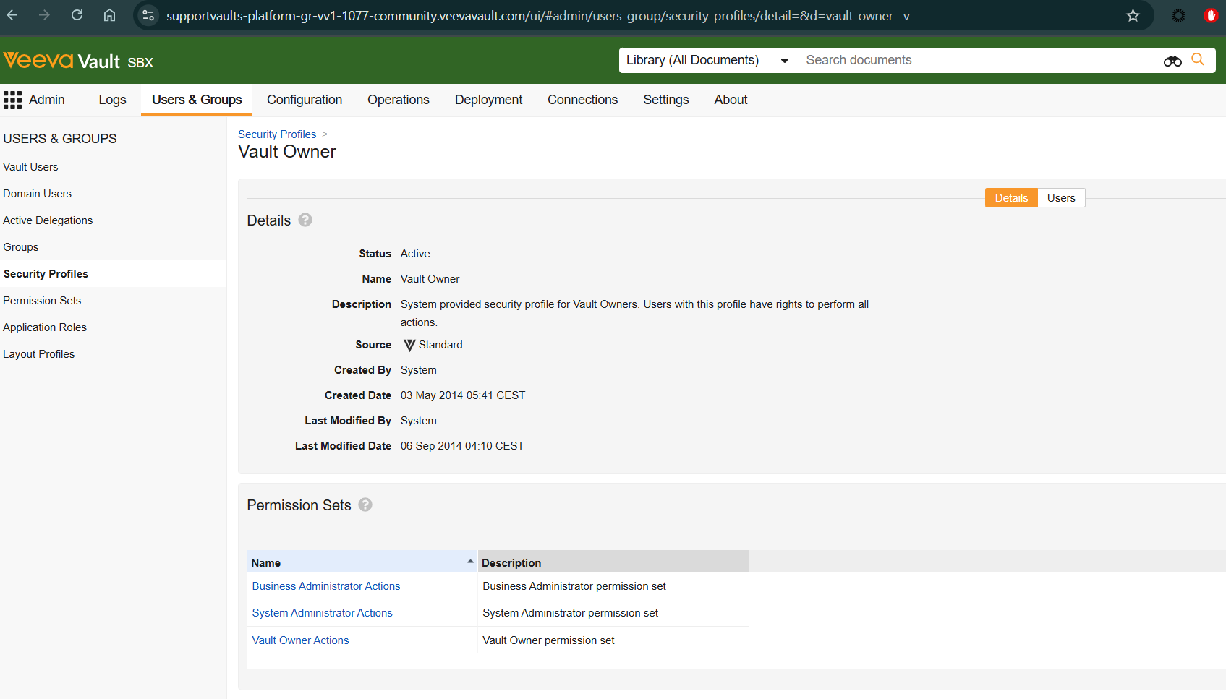The image size is (1226, 699).
Task: Click the Veeva Vault logo
Action: point(78,61)
